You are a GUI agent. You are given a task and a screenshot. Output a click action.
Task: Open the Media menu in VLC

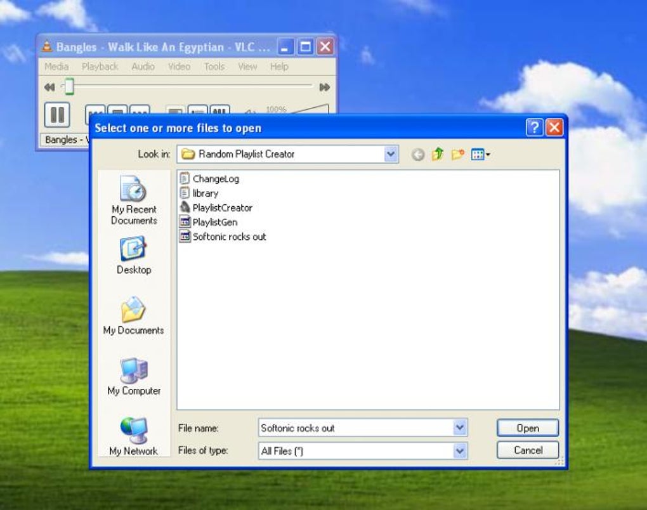(x=56, y=67)
